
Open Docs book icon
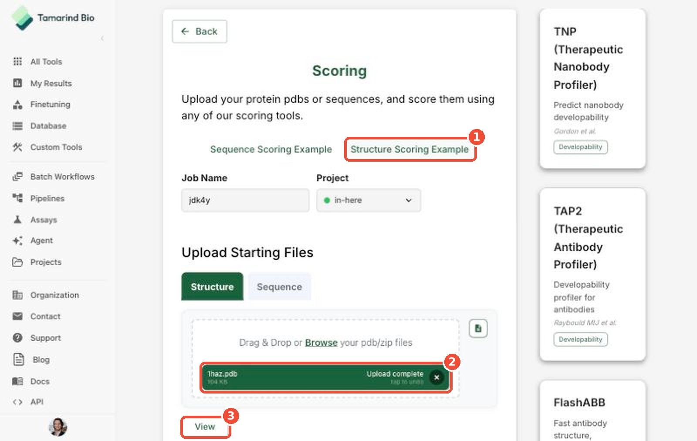[17, 381]
